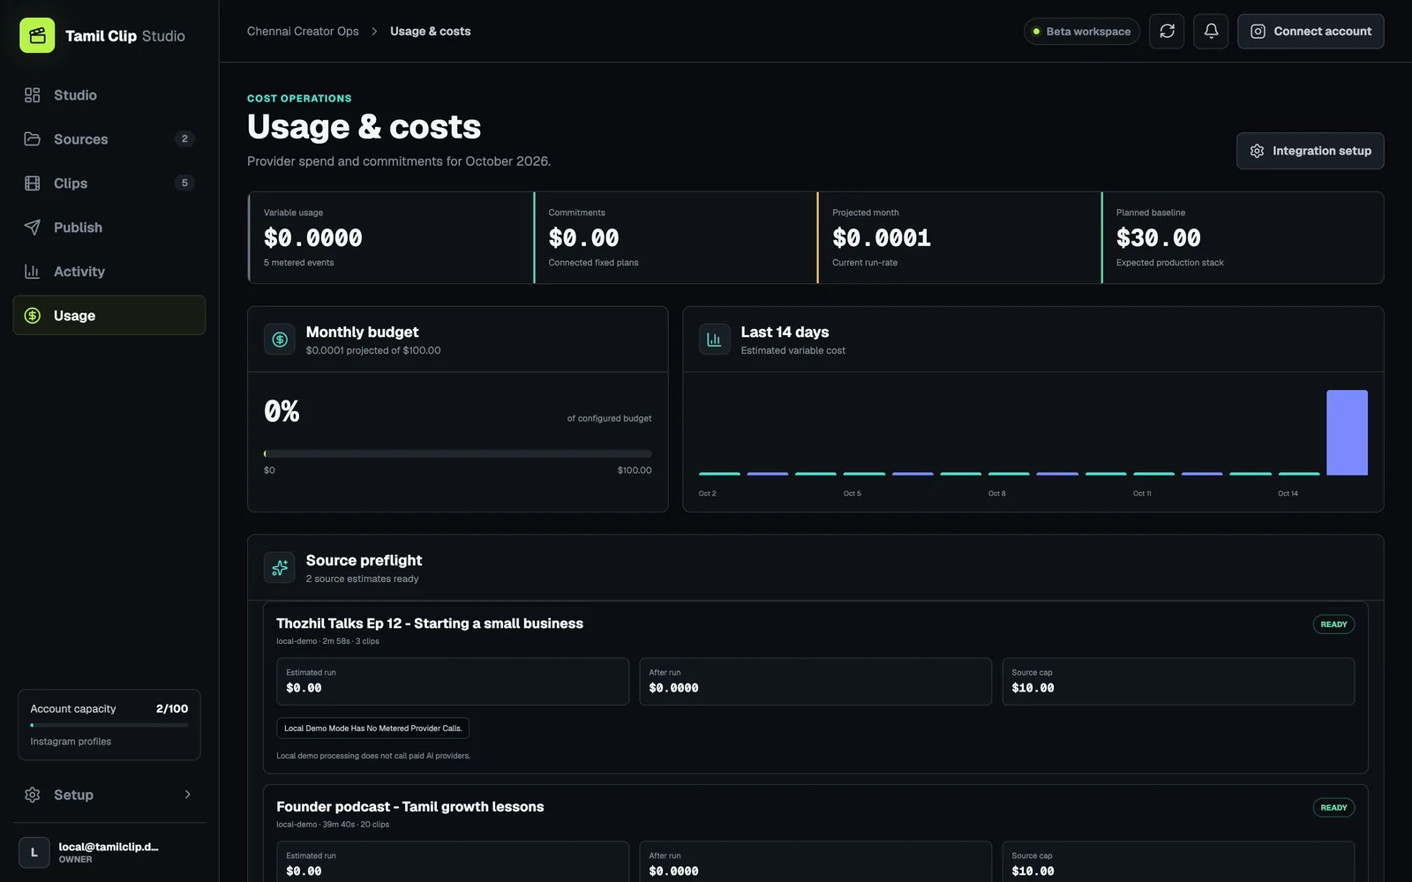Viewport: 1412px width, 882px height.
Task: Click the Account capacity 2/100 card
Action: pos(109,725)
